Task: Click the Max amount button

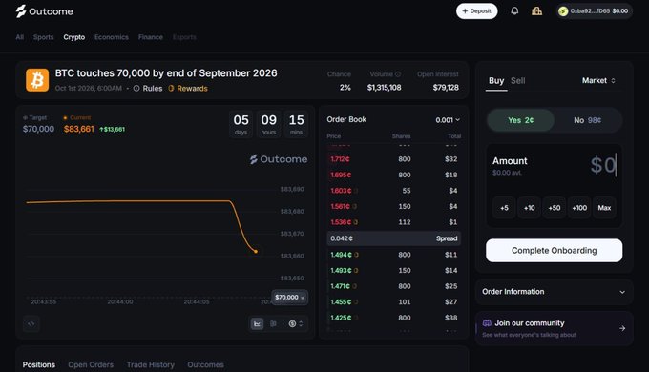Action: [x=604, y=208]
